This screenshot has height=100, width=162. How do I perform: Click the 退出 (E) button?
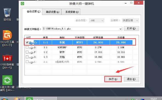pyautogui.click(x=131, y=79)
